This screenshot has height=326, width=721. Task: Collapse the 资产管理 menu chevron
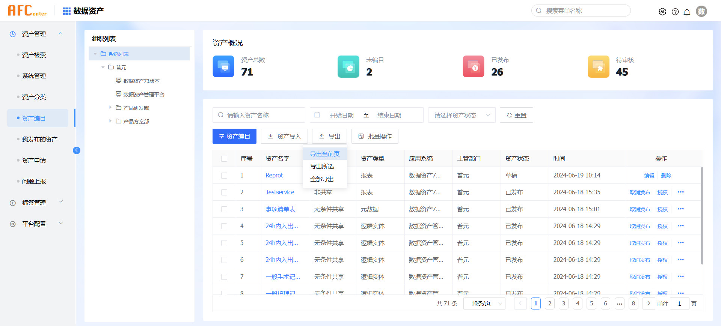[61, 33]
